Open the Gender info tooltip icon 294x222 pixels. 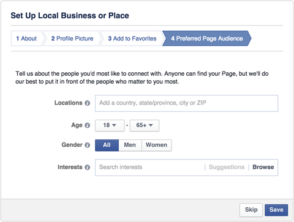[88, 145]
